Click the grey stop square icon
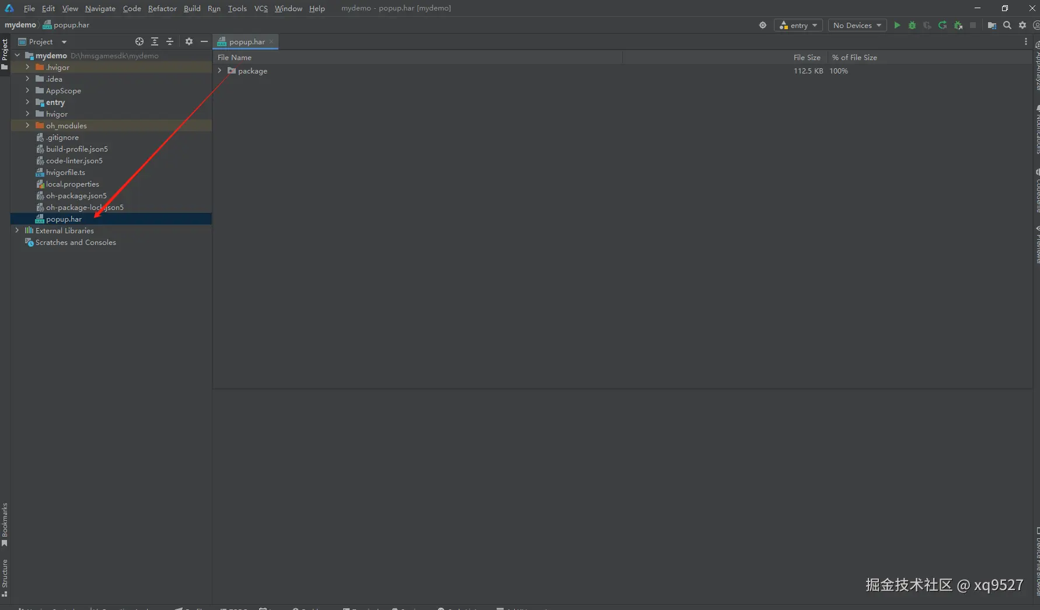 click(x=973, y=25)
